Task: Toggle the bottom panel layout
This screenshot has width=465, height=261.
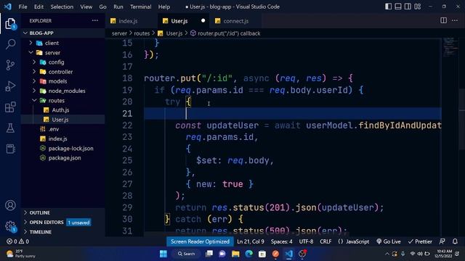Action: pos(398,7)
